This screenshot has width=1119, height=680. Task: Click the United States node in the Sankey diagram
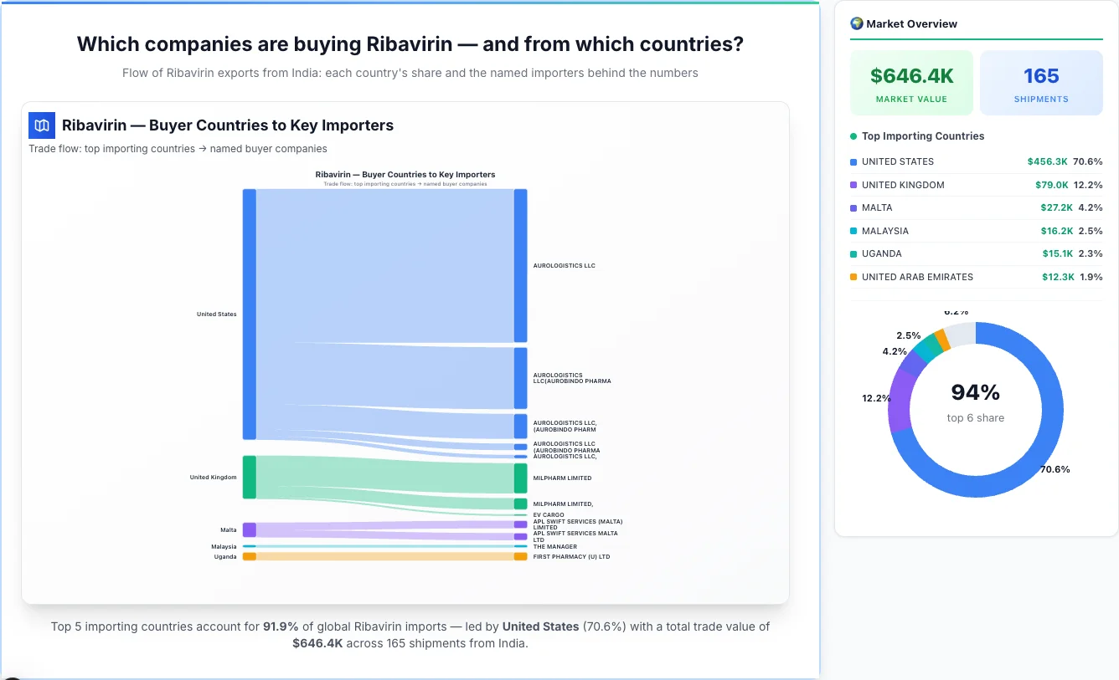(x=247, y=314)
